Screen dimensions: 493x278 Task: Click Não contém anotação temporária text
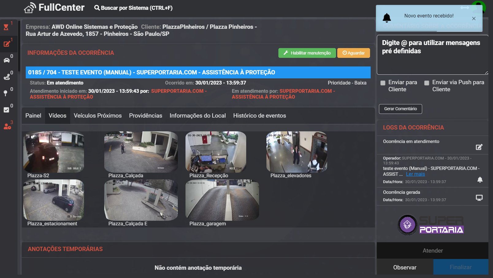(198, 268)
